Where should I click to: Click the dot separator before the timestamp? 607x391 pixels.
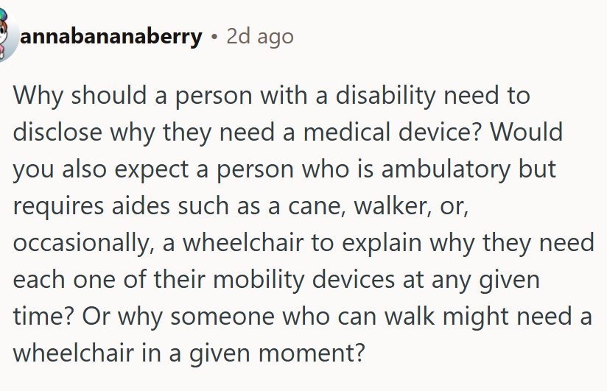click(214, 37)
